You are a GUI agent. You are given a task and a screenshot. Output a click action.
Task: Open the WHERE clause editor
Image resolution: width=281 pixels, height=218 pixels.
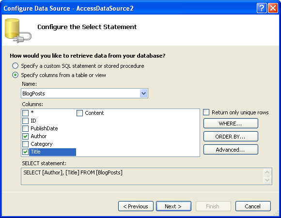click(231, 124)
